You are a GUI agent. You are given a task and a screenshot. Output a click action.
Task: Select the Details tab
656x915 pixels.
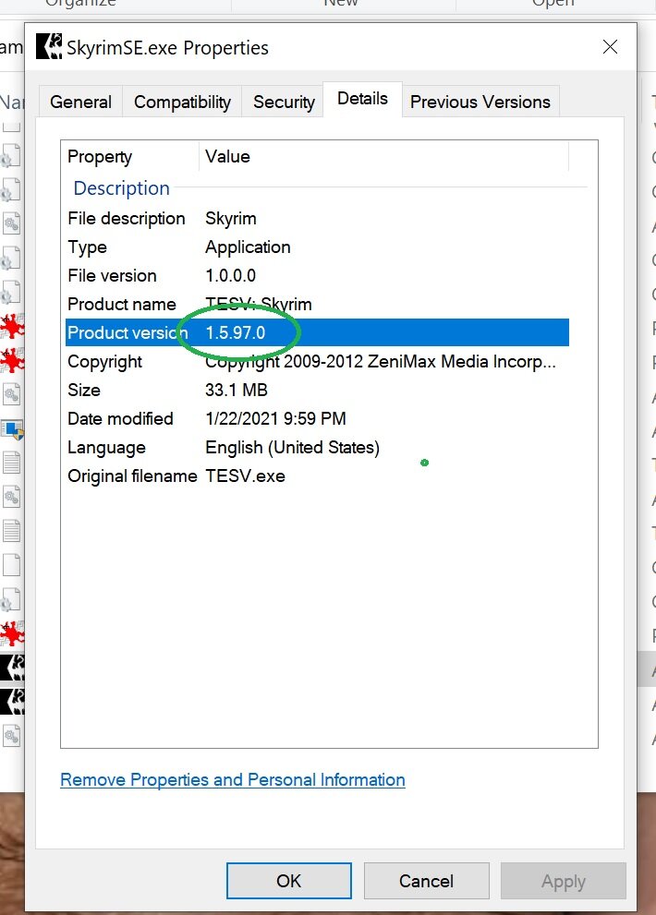tap(362, 99)
